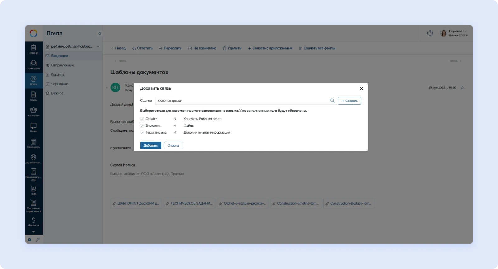Open the Messages icon in sidebar

pos(33,65)
